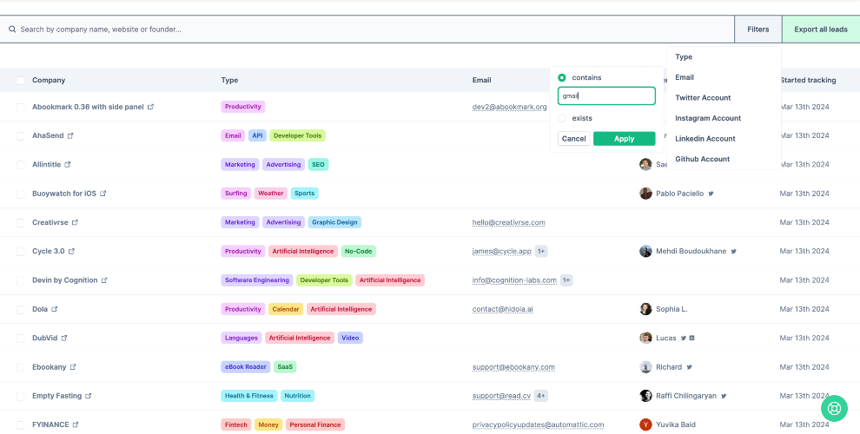Image resolution: width=860 pixels, height=434 pixels.
Task: Click the Calendar tag on Dola
Action: [x=286, y=309]
